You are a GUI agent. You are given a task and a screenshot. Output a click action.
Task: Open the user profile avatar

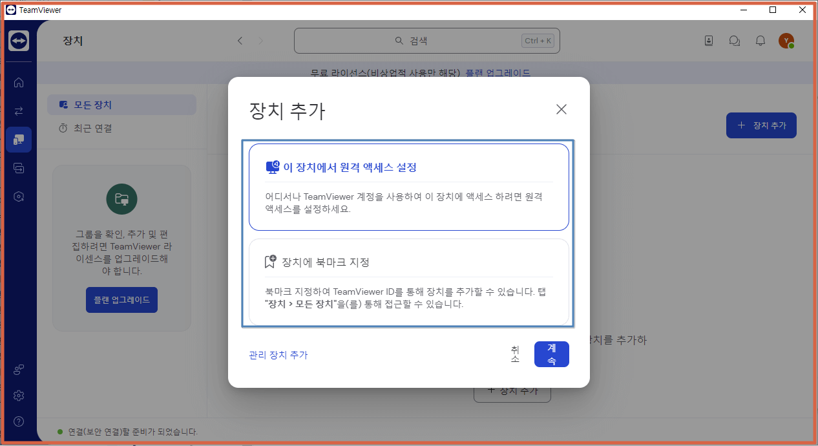(x=786, y=41)
